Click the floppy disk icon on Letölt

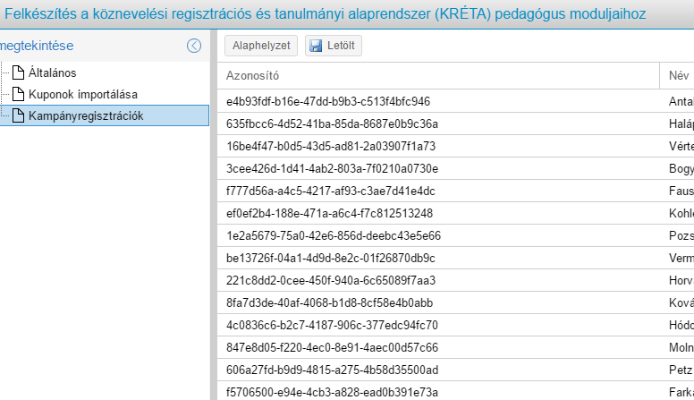(316, 46)
